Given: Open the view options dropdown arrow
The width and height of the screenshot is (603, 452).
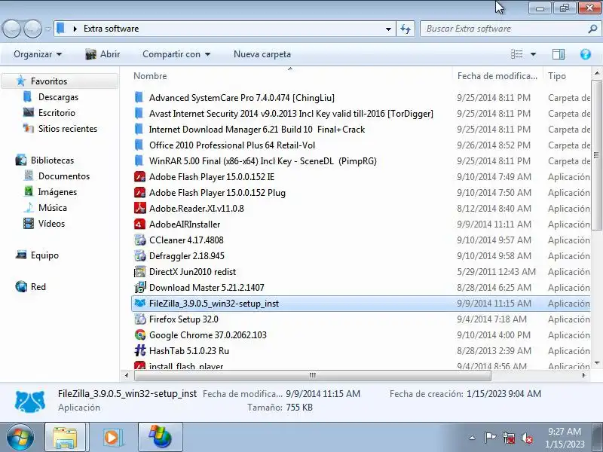Looking at the screenshot, I should pos(533,54).
